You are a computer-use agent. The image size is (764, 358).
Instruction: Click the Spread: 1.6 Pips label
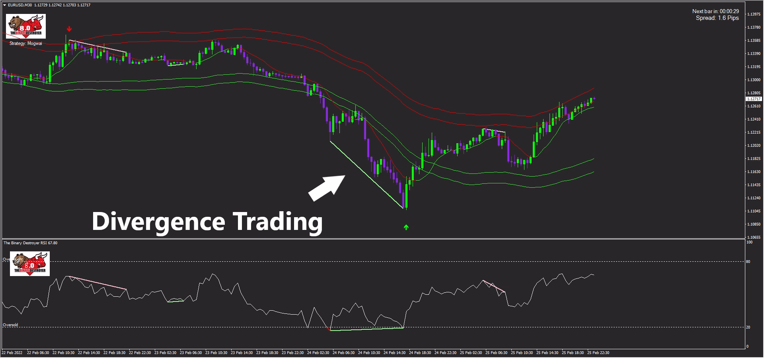pyautogui.click(x=717, y=18)
